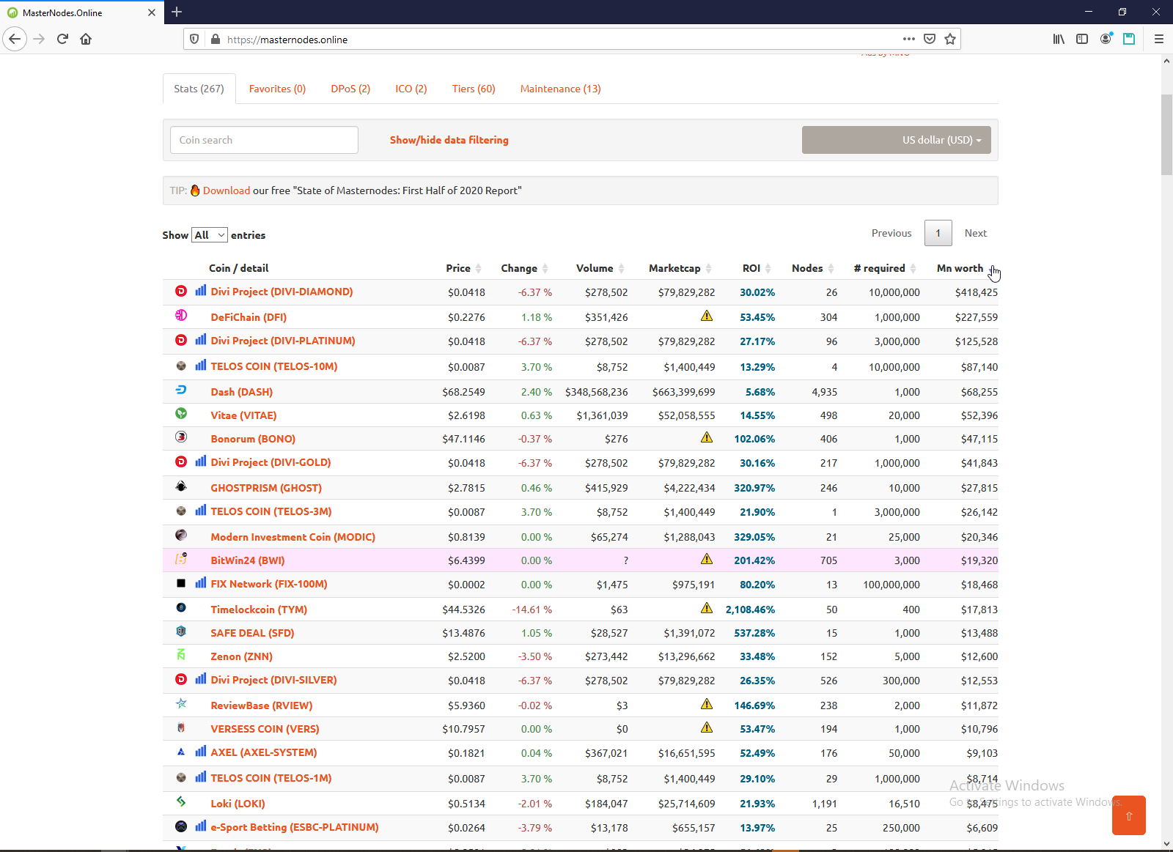The width and height of the screenshot is (1173, 852).
Task: Open the Loki (LOKI) coin link
Action: [238, 804]
